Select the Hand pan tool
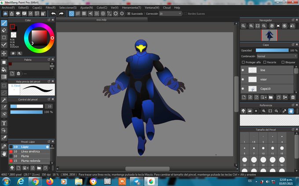This screenshot has width=299, height=186. coord(4,153)
